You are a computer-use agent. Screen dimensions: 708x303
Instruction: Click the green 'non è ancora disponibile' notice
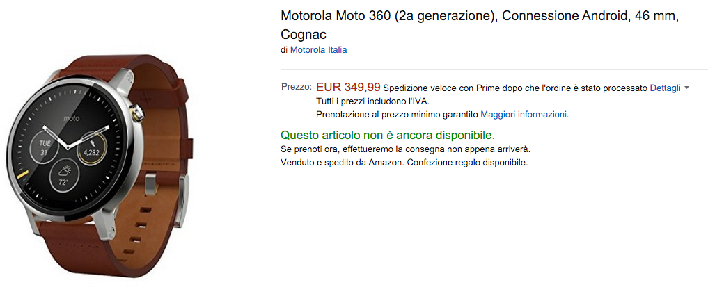point(388,135)
